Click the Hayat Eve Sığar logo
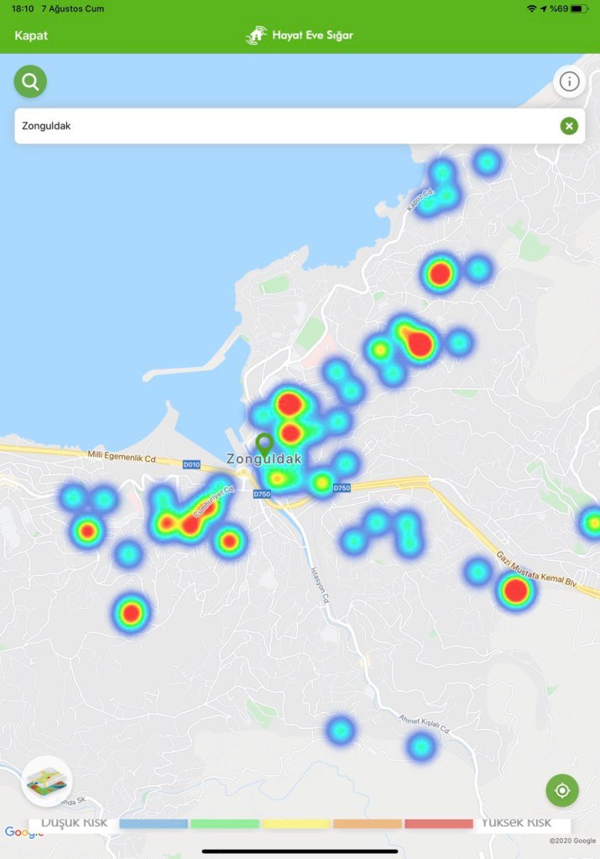The height and width of the screenshot is (859, 600). (300, 35)
